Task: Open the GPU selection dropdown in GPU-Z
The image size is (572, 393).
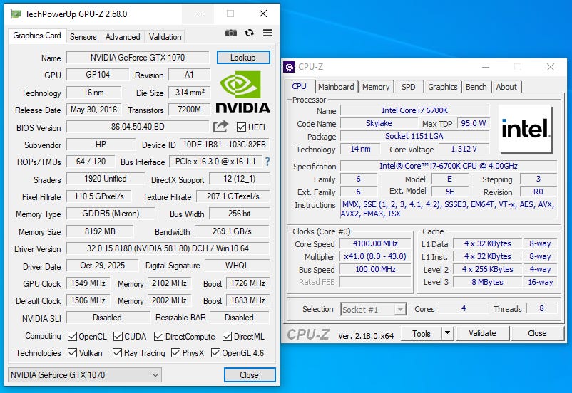Action: tap(85, 374)
